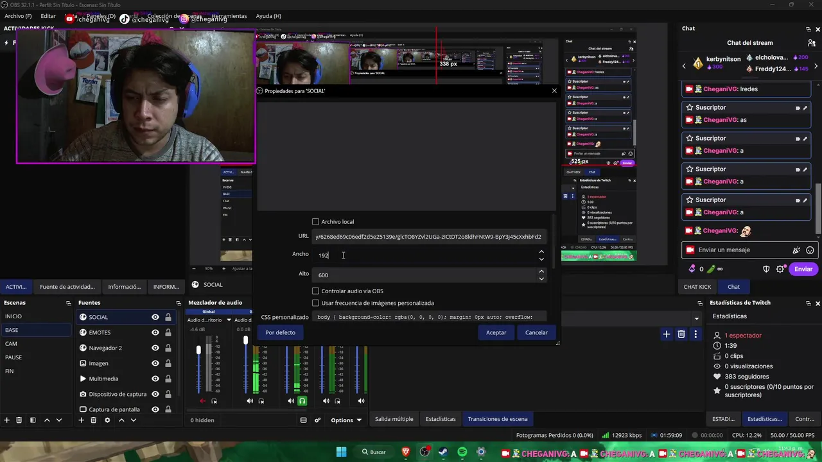The width and height of the screenshot is (822, 462).
Task: Add a new scene with plus icon
Action: tap(6, 420)
